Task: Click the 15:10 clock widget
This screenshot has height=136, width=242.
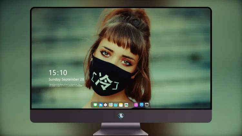Action: coord(58,73)
